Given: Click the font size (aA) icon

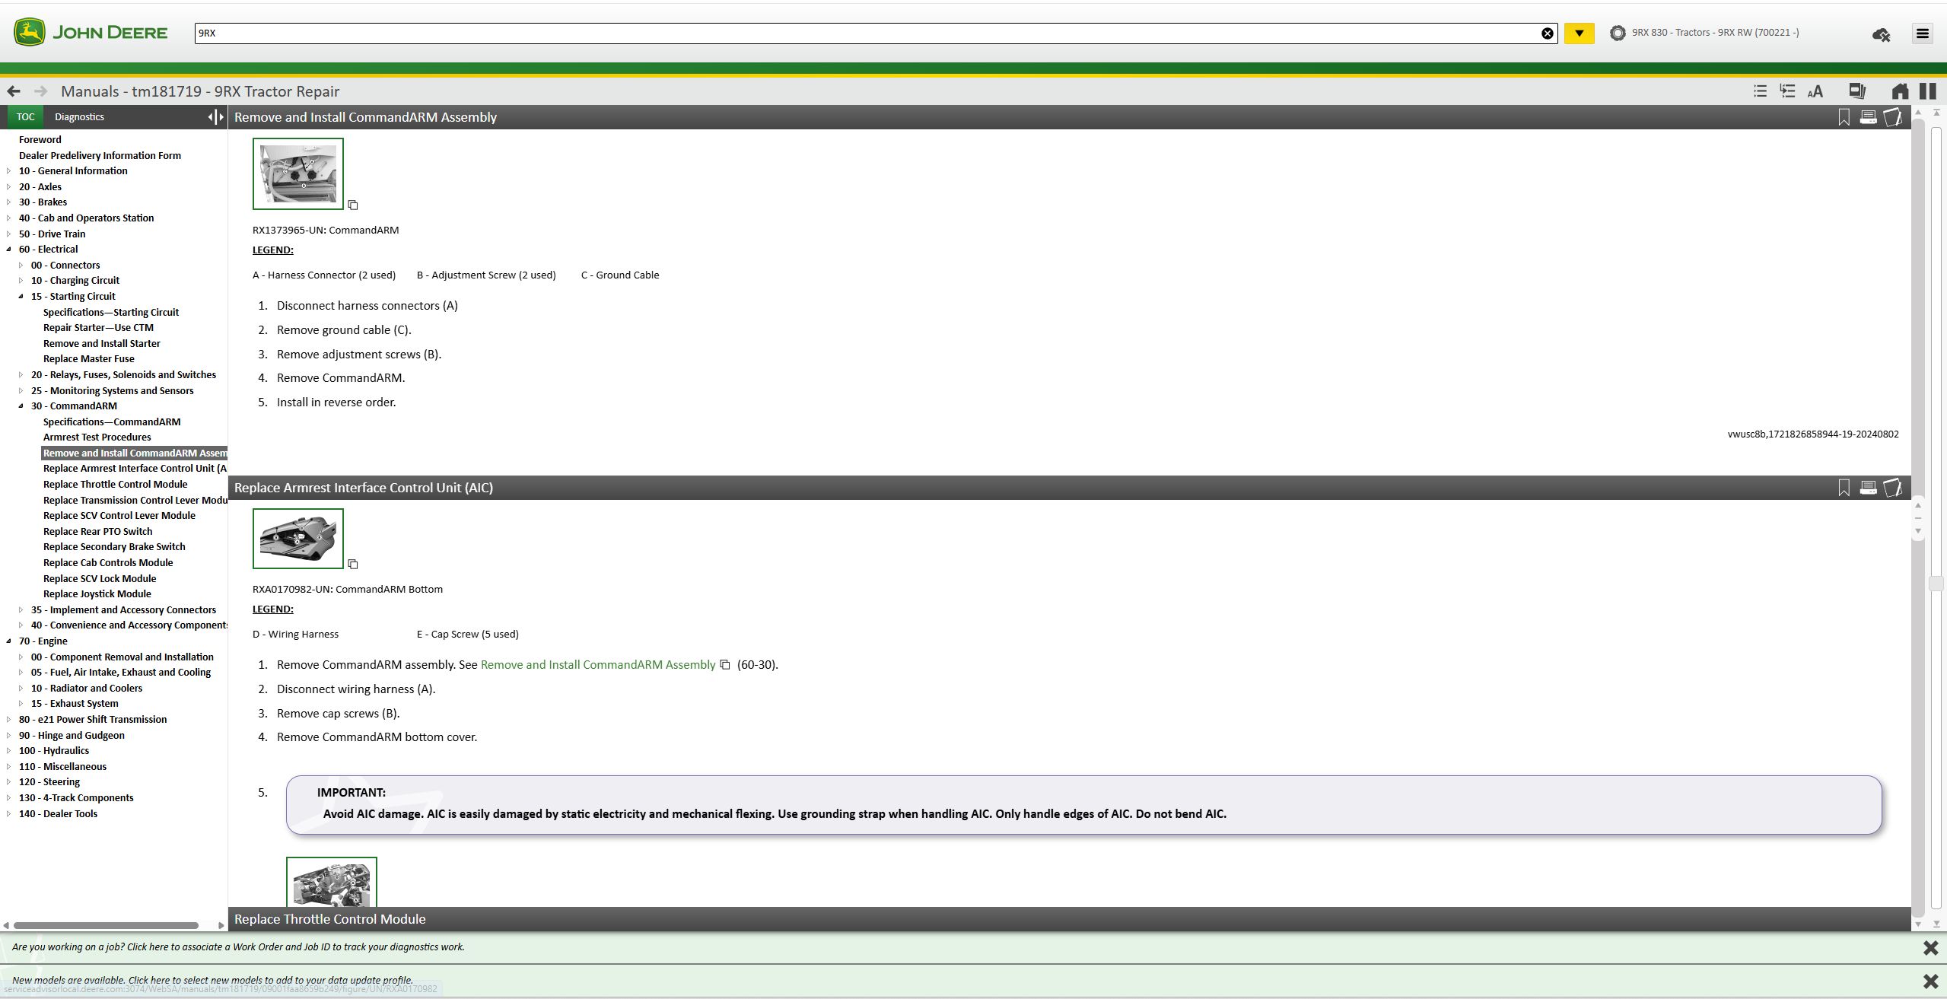Looking at the screenshot, I should (x=1815, y=92).
